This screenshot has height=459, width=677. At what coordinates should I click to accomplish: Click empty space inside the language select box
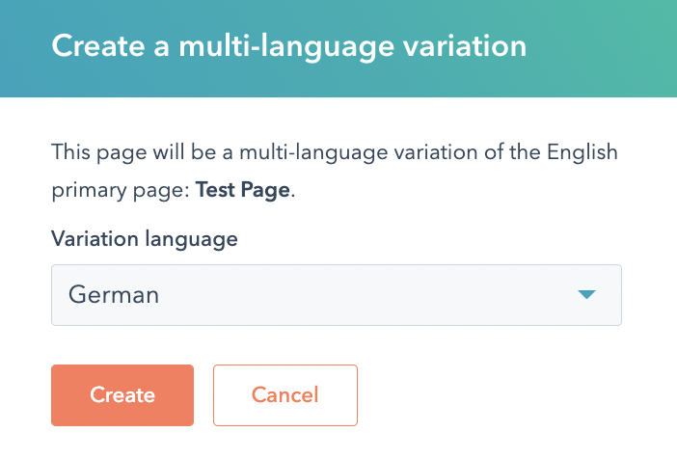tap(386, 295)
